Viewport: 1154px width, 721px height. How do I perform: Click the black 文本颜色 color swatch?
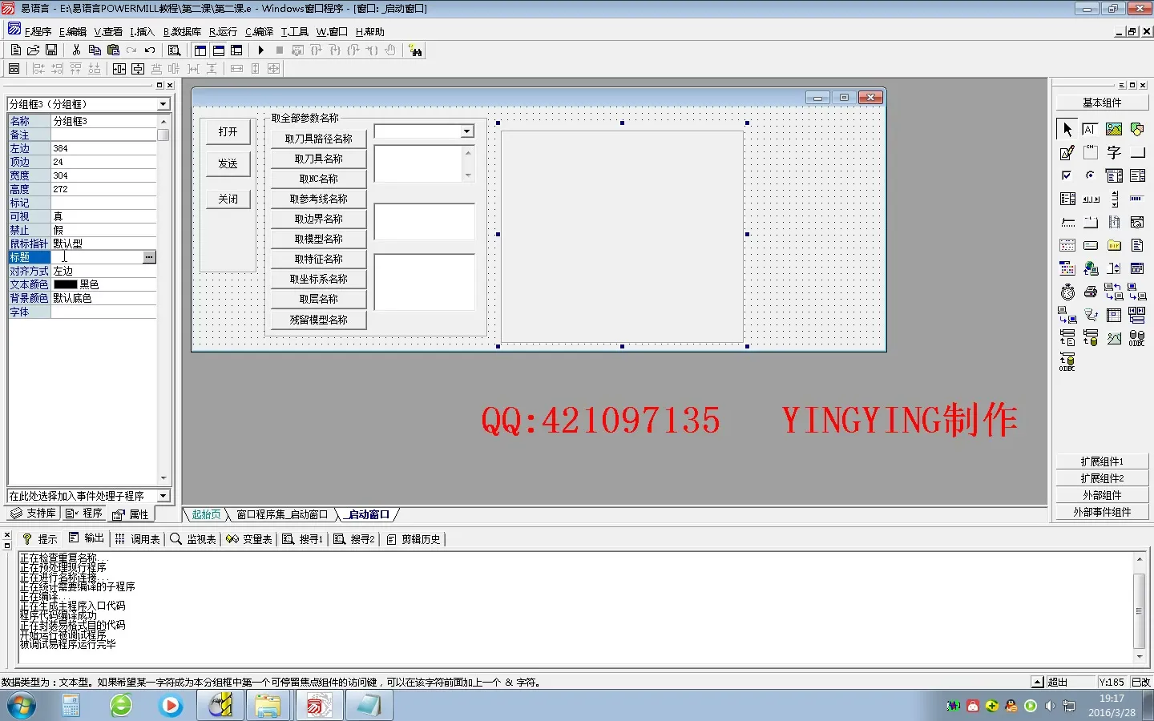(65, 284)
